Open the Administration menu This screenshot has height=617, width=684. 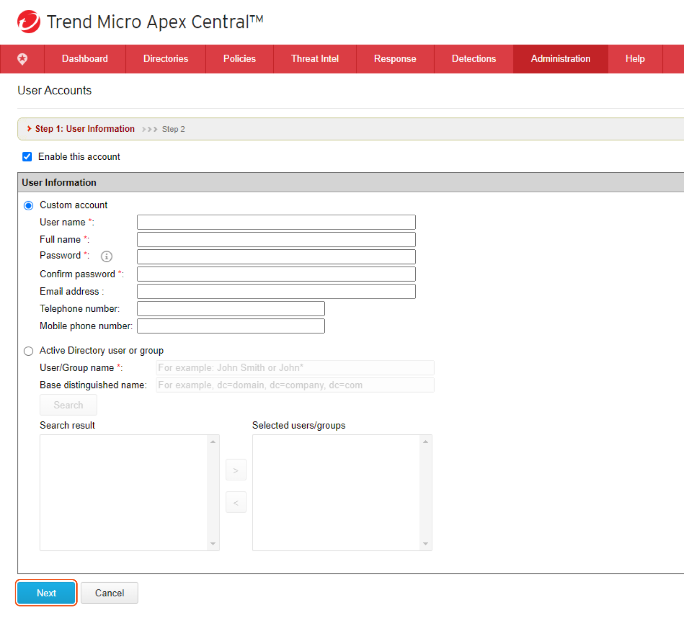pyautogui.click(x=560, y=59)
